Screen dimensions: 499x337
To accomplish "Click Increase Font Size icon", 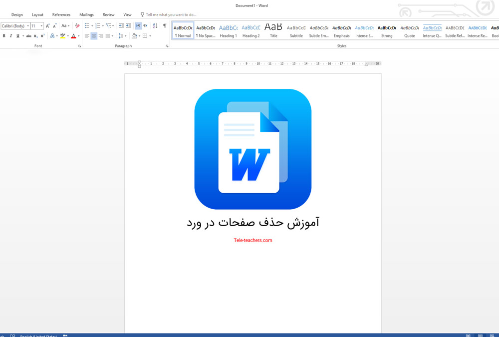I will pos(48,26).
